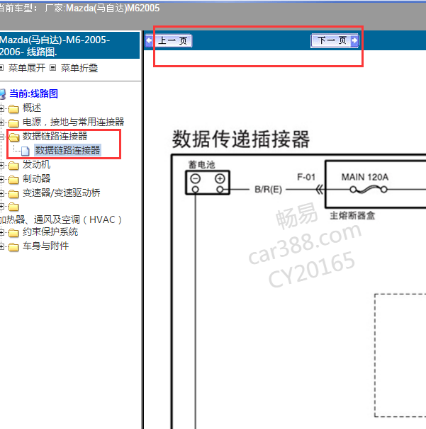Click the computer icon beside 当前:线路图
Screen dimensions: 426x429
pos(2,94)
